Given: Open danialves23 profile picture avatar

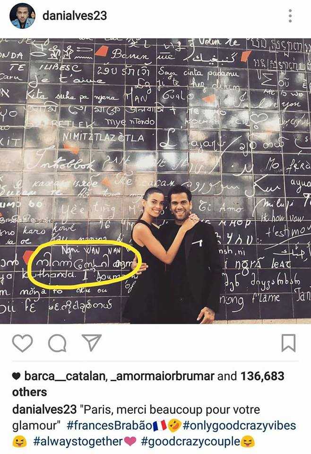Looking at the screenshot, I should point(22,16).
